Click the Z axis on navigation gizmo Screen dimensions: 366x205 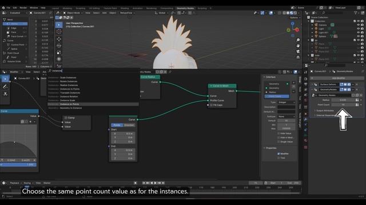[292, 23]
